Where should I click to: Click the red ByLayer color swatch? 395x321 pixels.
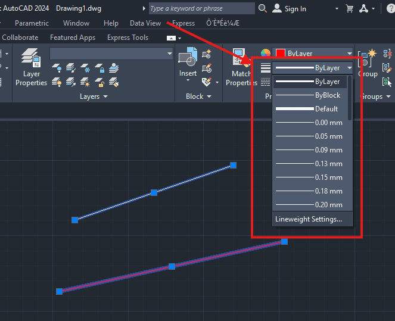pyautogui.click(x=279, y=53)
